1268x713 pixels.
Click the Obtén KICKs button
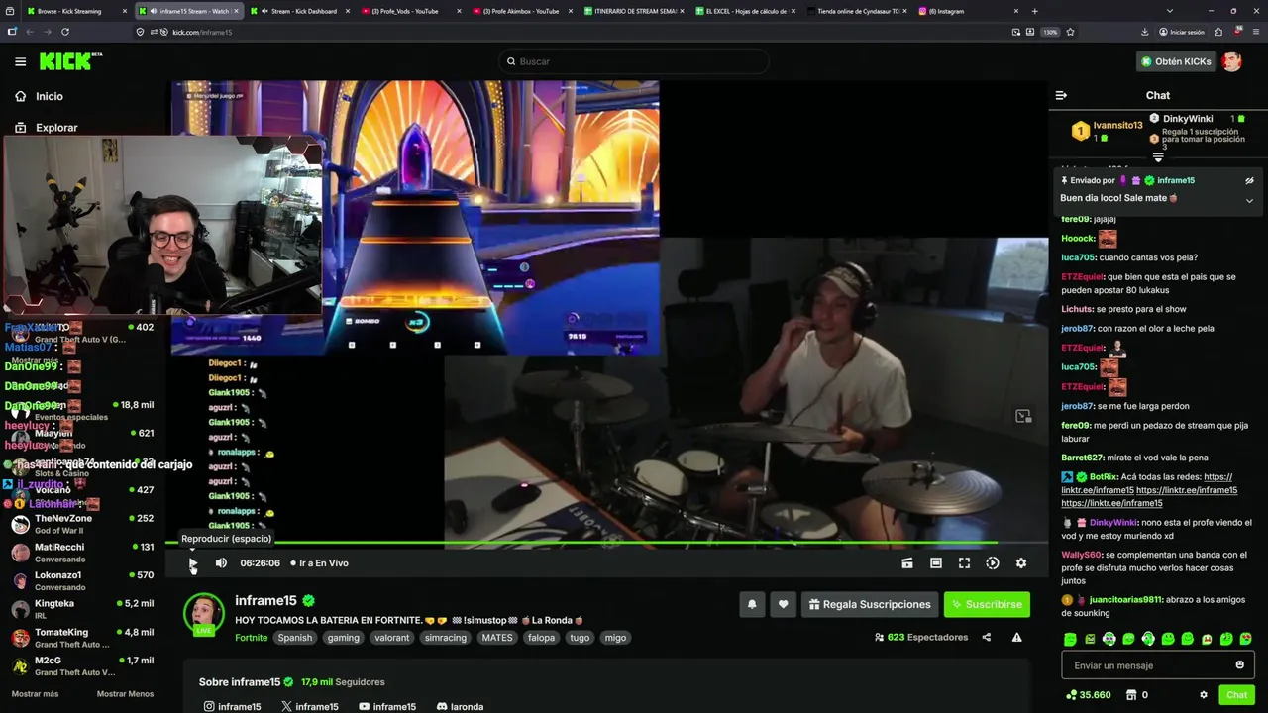coord(1176,61)
